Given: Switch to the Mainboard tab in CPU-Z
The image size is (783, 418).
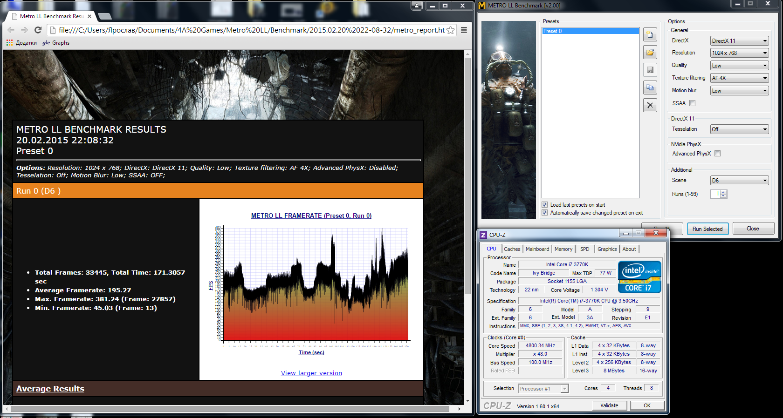Looking at the screenshot, I should click(537, 249).
